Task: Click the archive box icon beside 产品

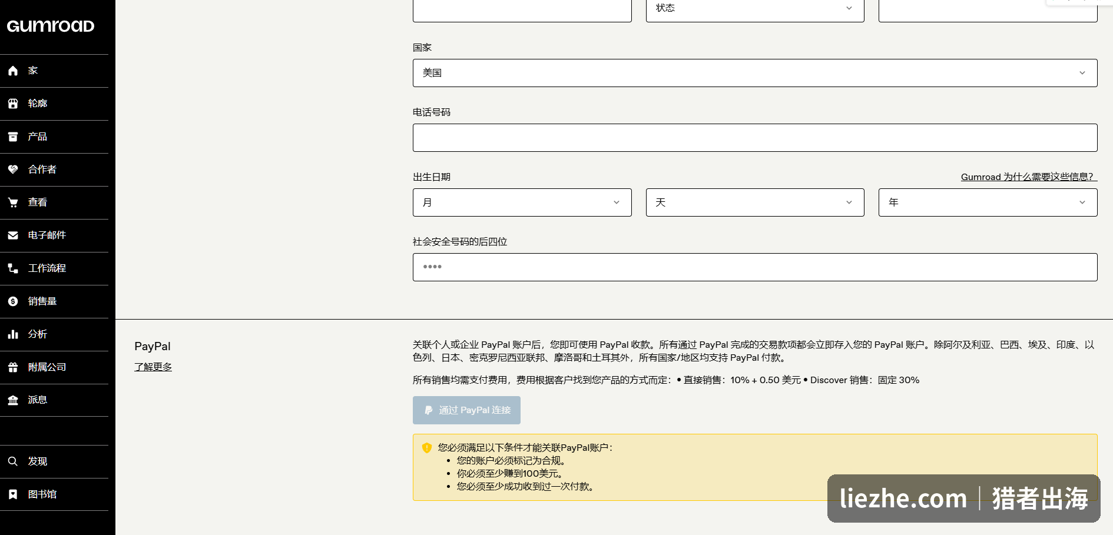Action: point(13,137)
